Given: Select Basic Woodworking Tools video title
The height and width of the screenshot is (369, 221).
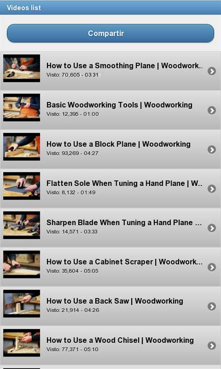Looking at the screenshot, I should pos(119,104).
